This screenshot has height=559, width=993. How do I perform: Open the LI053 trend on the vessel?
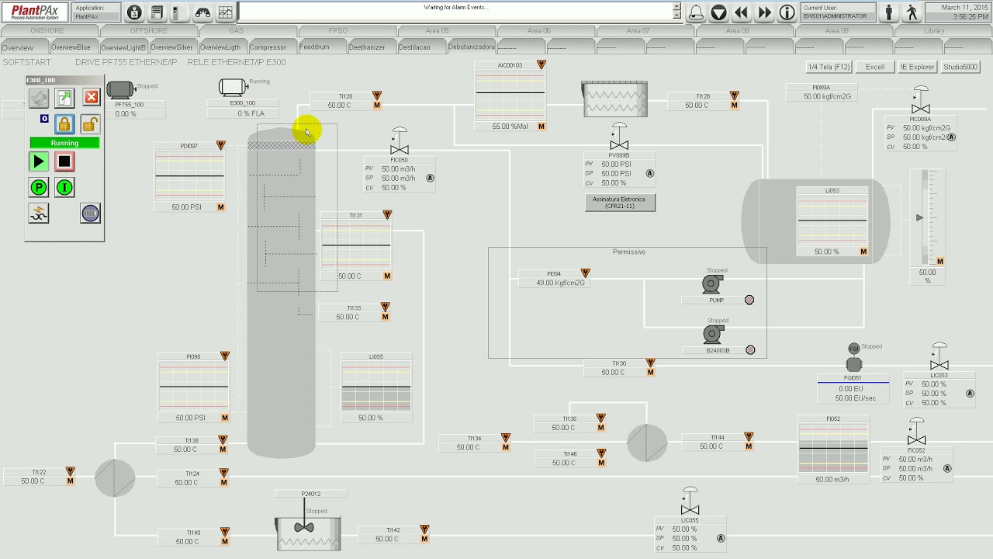click(832, 220)
